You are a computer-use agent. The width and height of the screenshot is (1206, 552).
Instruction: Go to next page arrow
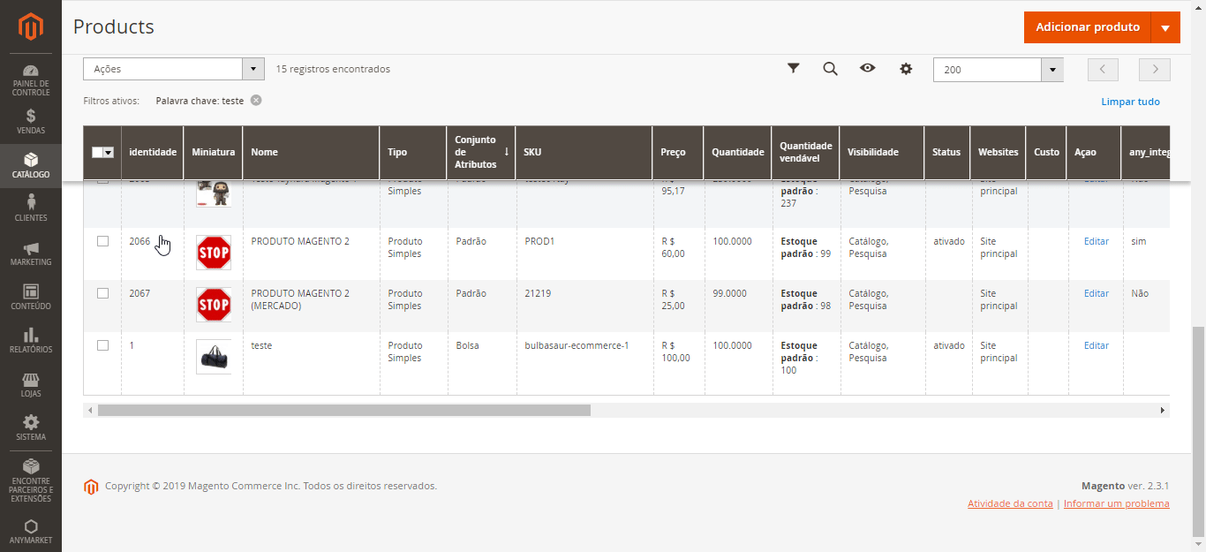(x=1155, y=70)
